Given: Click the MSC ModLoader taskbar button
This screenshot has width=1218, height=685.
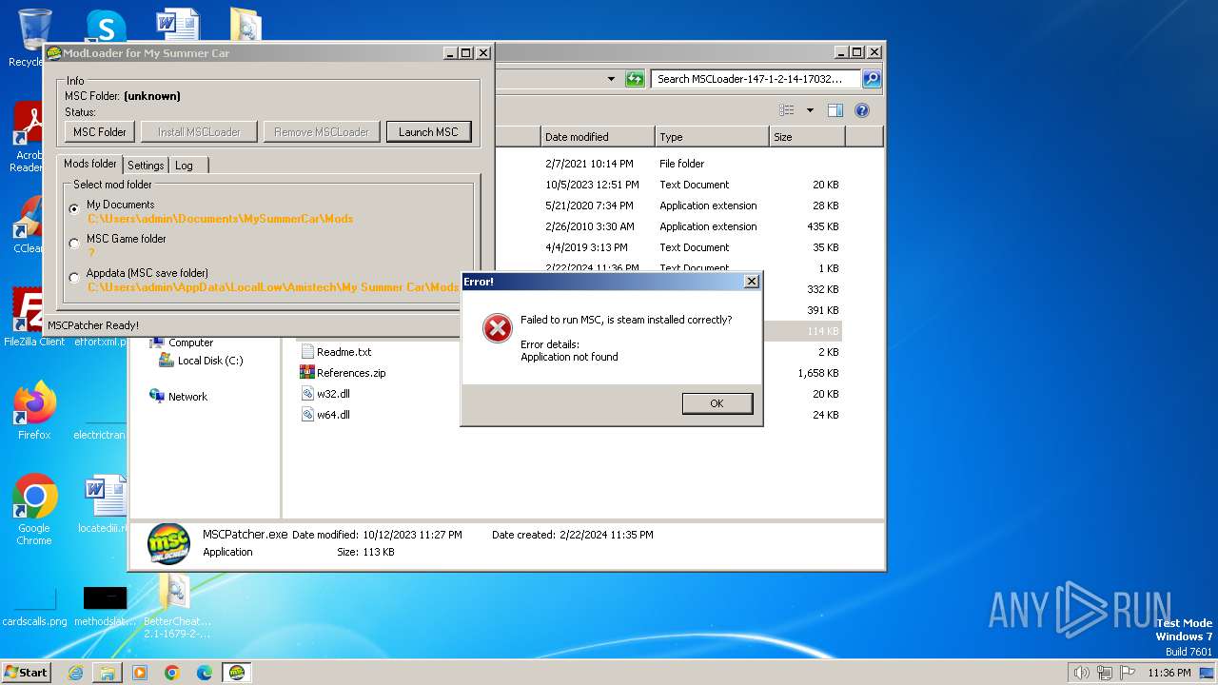Looking at the screenshot, I should point(237,673).
